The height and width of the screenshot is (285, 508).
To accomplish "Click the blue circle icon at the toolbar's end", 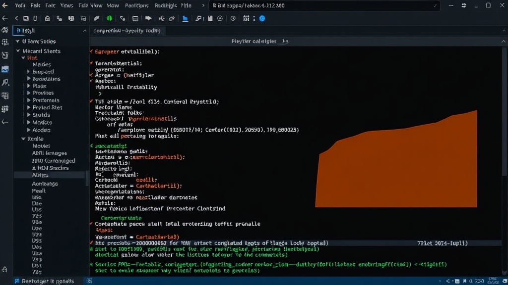I will 262,18.
